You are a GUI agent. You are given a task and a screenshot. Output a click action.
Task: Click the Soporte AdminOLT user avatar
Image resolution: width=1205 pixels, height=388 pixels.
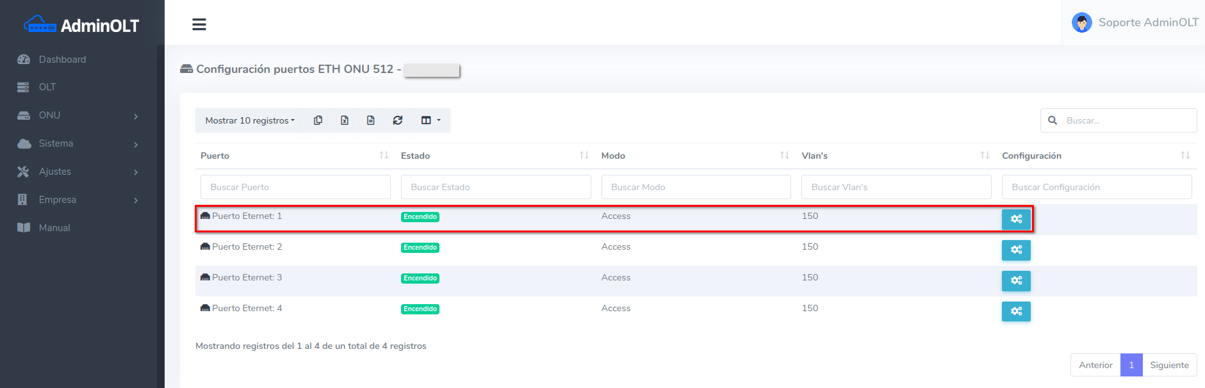tap(1081, 23)
